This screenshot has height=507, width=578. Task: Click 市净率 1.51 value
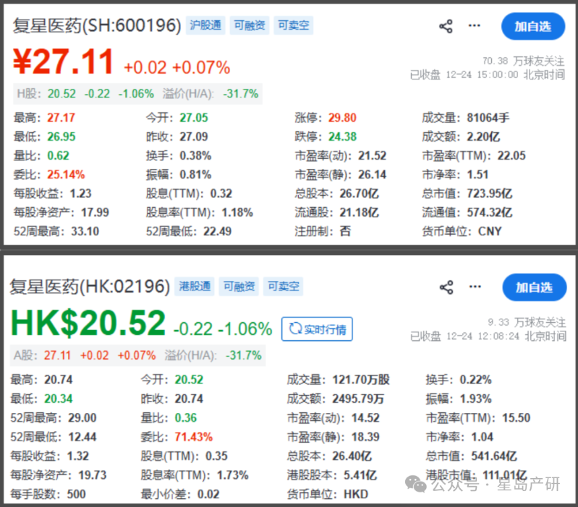click(477, 174)
